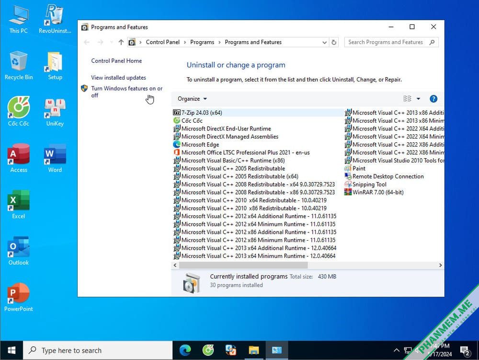Click Programs in the breadcrumb
Screen dimensions: 479x360
tap(202, 42)
